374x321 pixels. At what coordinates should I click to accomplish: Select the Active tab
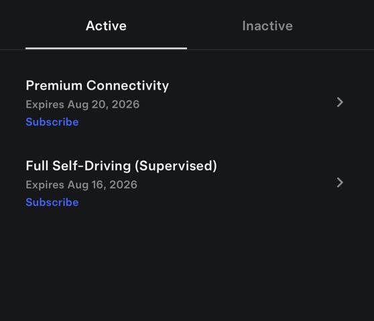[x=106, y=25]
